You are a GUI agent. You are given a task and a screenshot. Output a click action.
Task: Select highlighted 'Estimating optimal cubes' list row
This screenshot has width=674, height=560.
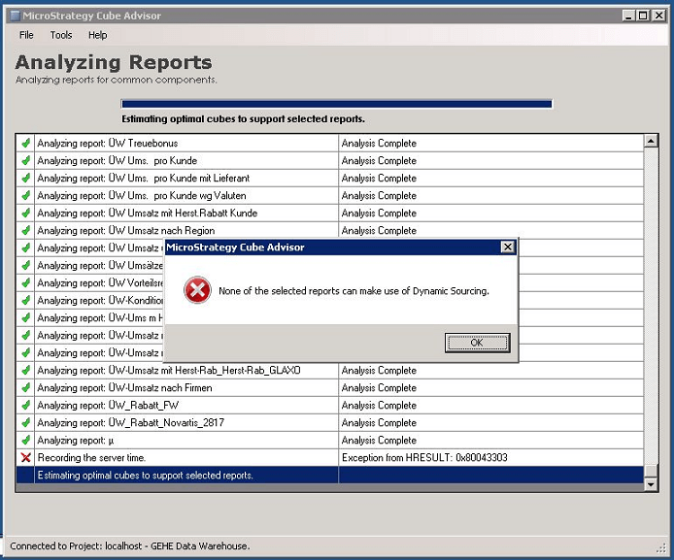(x=329, y=475)
